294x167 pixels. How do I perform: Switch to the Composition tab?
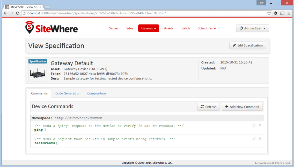pyautogui.click(x=97, y=93)
